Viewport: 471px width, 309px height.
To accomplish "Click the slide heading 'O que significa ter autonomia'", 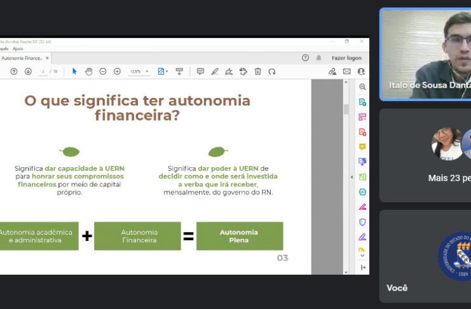I will 137,100.
